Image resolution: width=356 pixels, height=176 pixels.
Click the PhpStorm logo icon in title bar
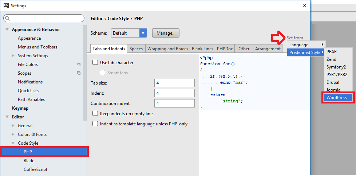(x=6, y=5)
